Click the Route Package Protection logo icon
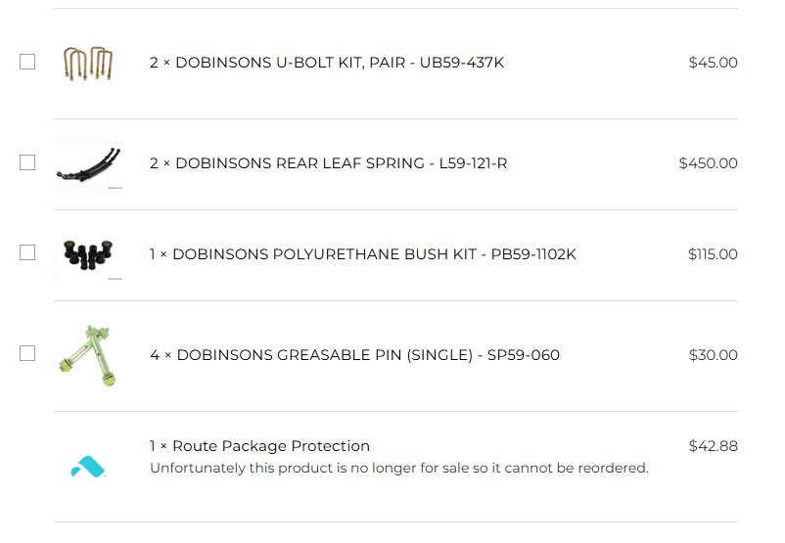 pyautogui.click(x=88, y=467)
